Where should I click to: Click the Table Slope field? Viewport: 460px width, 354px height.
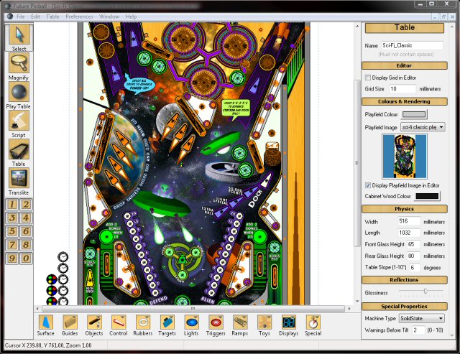click(415, 268)
